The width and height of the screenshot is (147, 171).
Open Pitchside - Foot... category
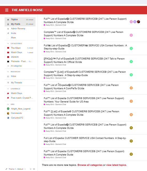(x=19, y=61)
